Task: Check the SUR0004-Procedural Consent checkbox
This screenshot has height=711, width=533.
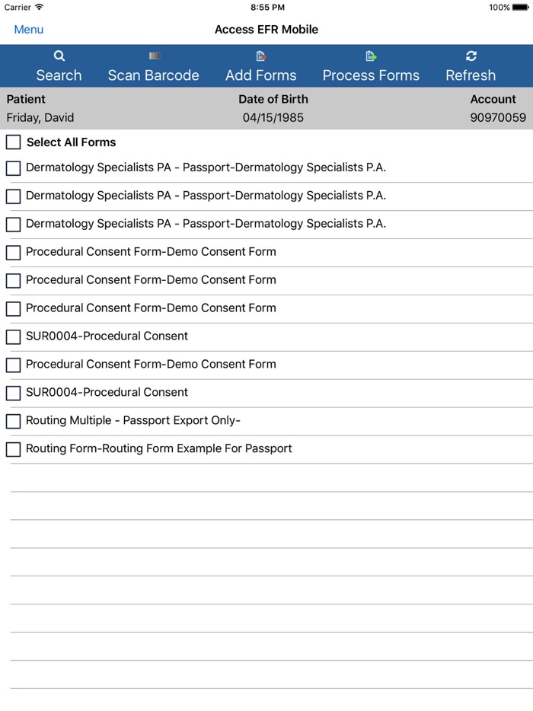Action: [x=13, y=336]
